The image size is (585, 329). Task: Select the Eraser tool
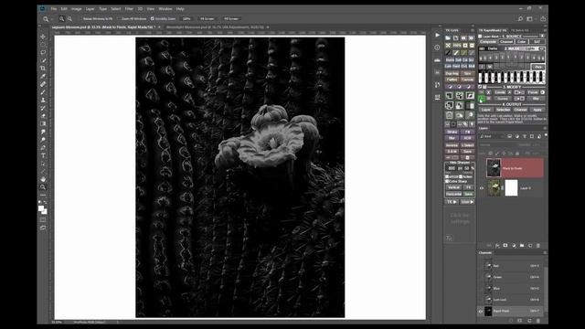[43, 116]
